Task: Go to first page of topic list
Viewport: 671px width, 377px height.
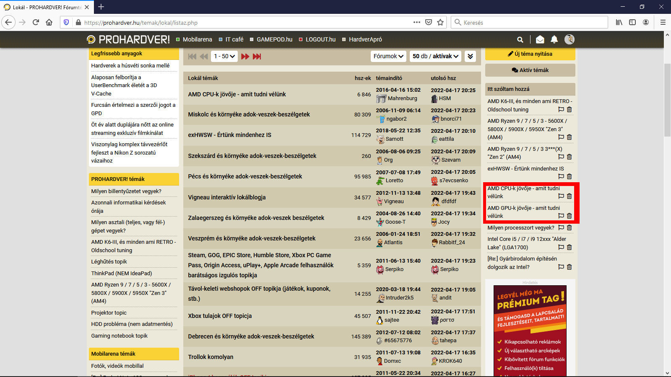Action: click(x=192, y=57)
